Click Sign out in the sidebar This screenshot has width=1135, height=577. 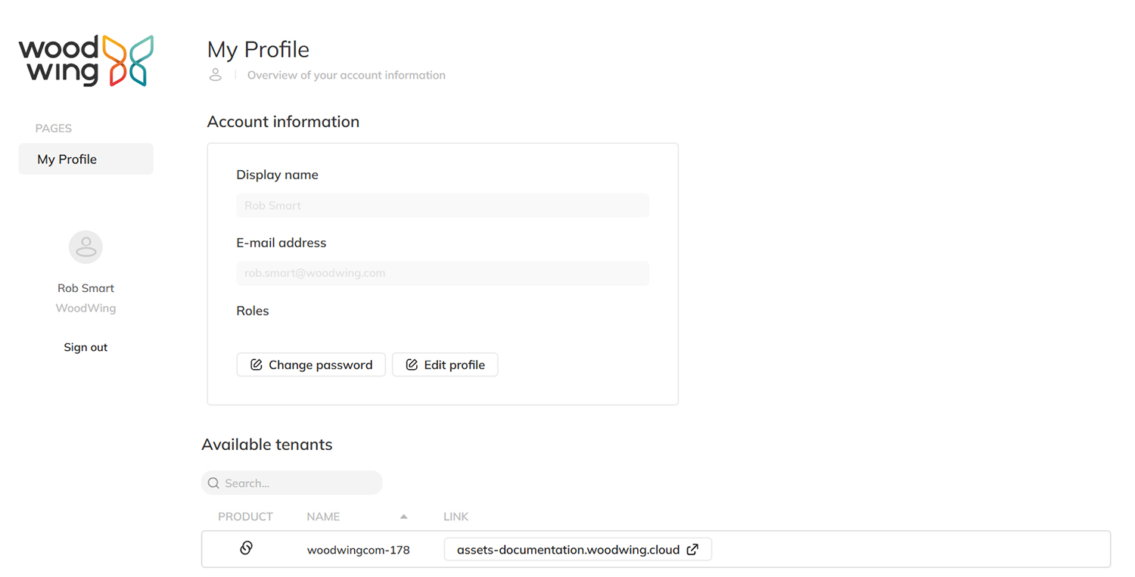(x=86, y=347)
